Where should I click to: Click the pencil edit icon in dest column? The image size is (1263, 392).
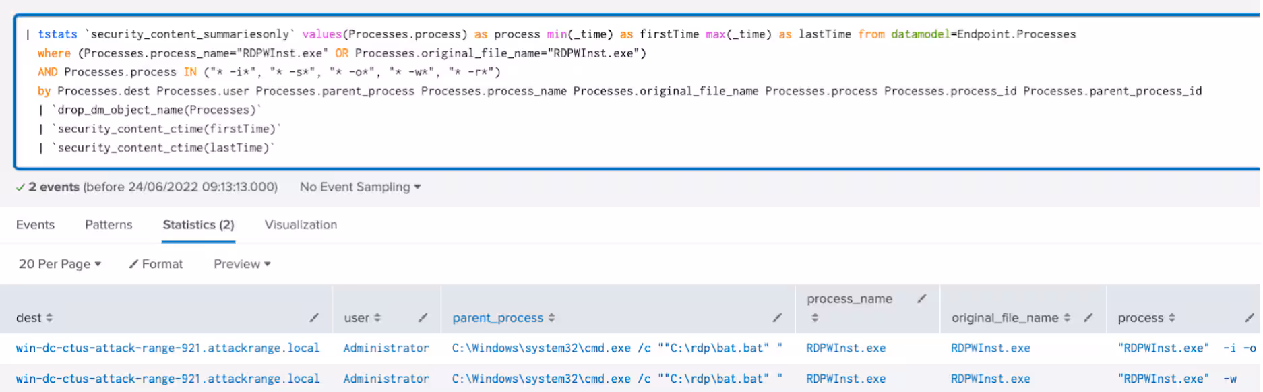coord(314,317)
